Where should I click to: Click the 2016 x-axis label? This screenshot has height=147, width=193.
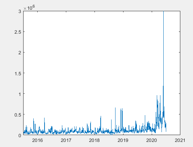point(37,140)
